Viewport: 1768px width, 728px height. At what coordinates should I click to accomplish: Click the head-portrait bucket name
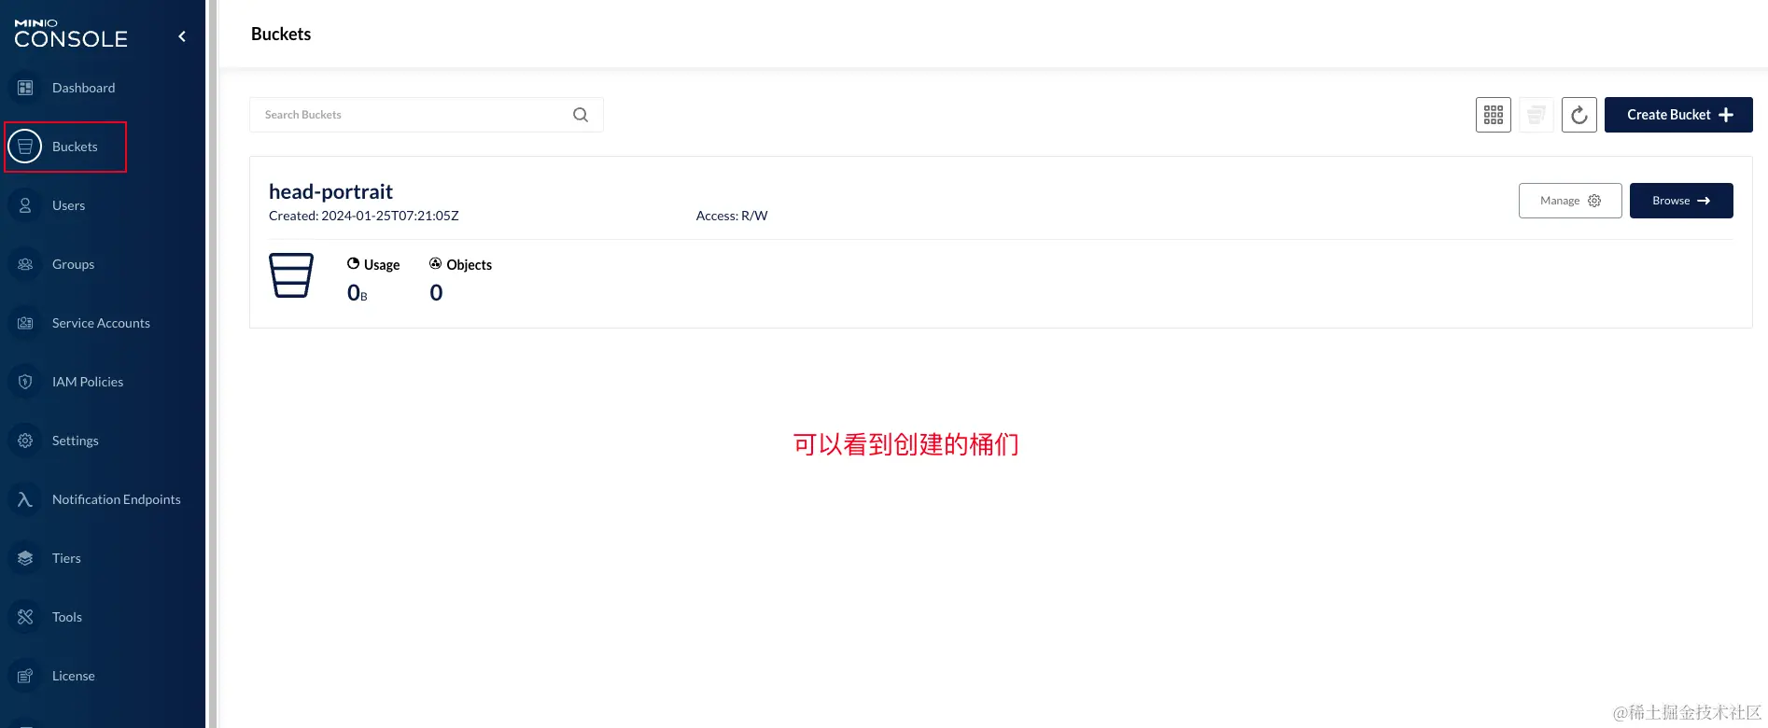point(330,191)
